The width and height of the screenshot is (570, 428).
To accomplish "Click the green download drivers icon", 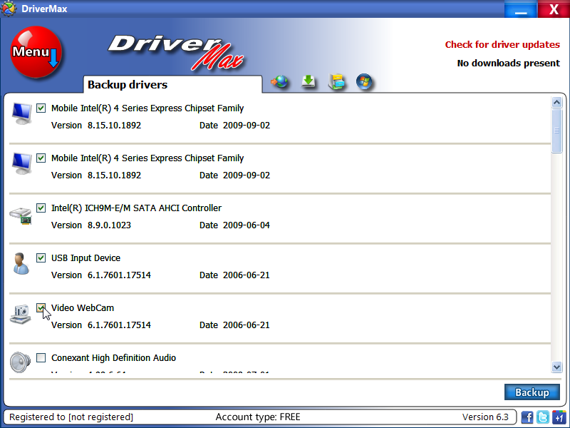I will [309, 82].
